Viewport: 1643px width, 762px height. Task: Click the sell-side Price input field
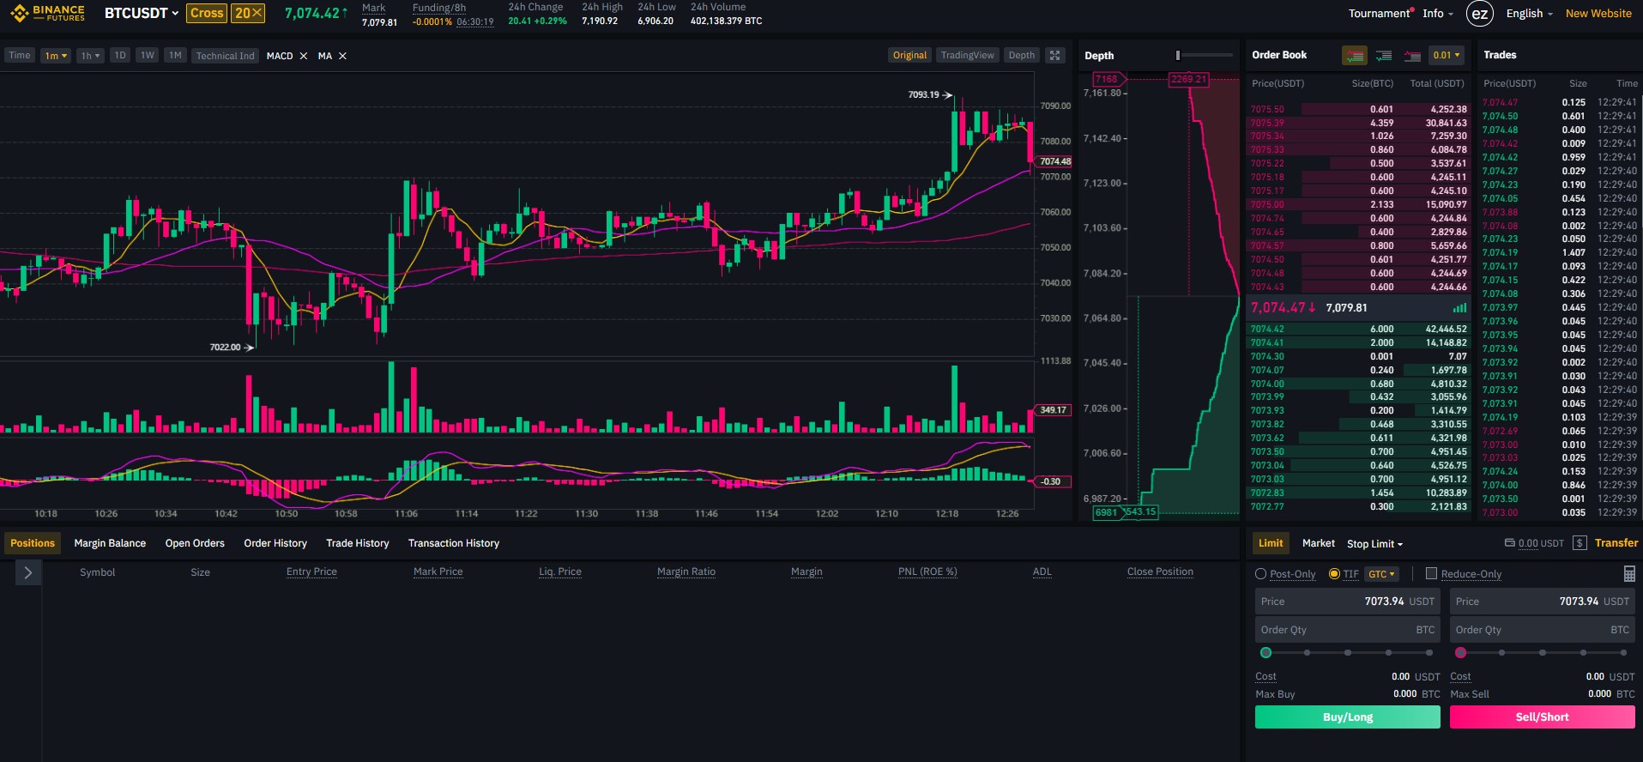click(x=1543, y=602)
